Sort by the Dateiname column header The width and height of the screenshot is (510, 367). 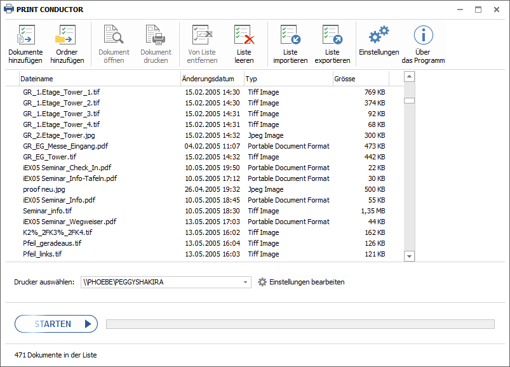point(100,79)
